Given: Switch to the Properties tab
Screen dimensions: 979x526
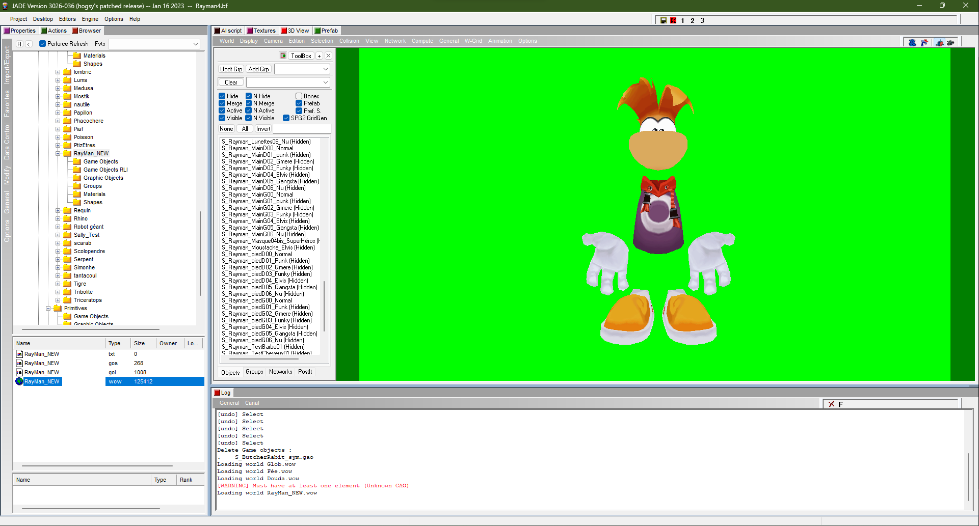Looking at the screenshot, I should (x=20, y=31).
